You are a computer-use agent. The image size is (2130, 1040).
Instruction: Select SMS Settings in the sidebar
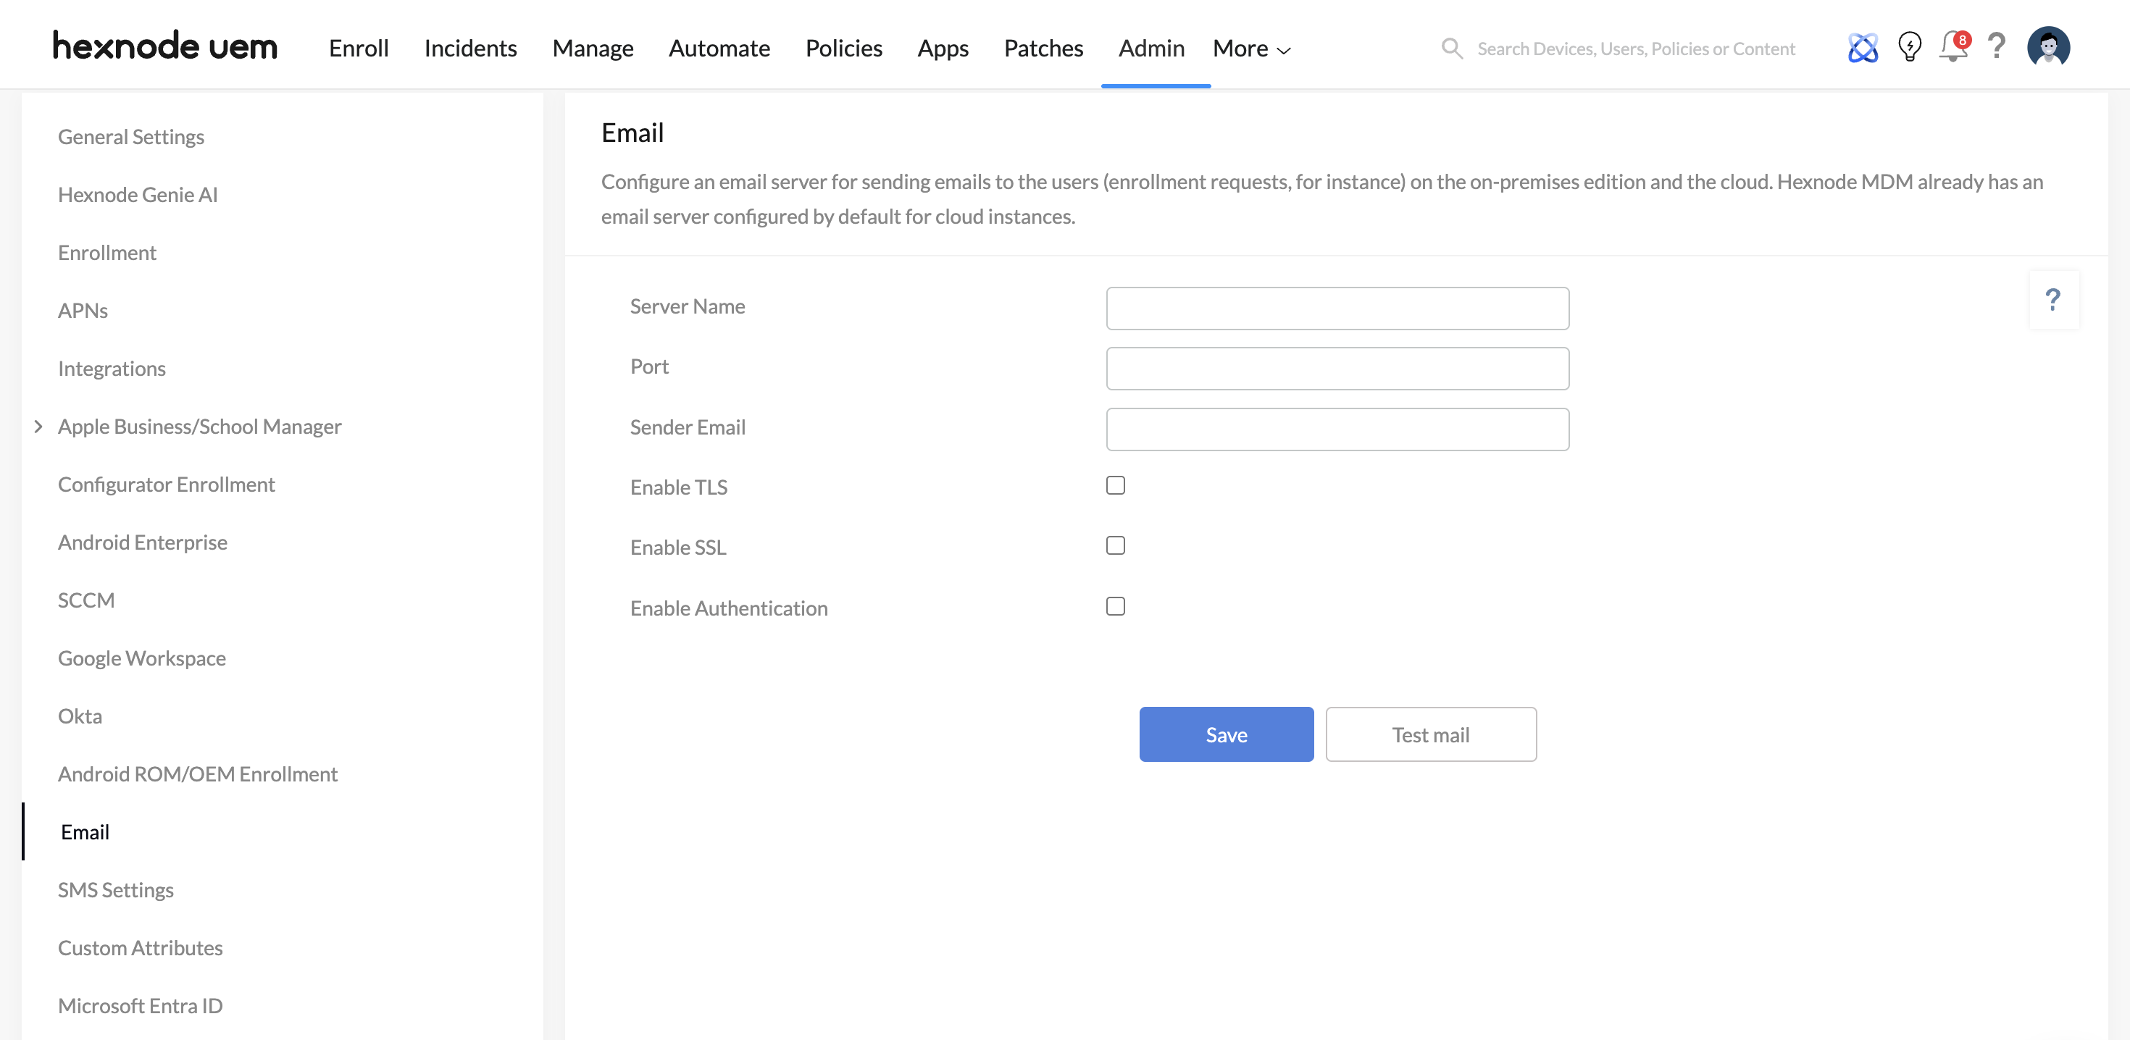(116, 889)
